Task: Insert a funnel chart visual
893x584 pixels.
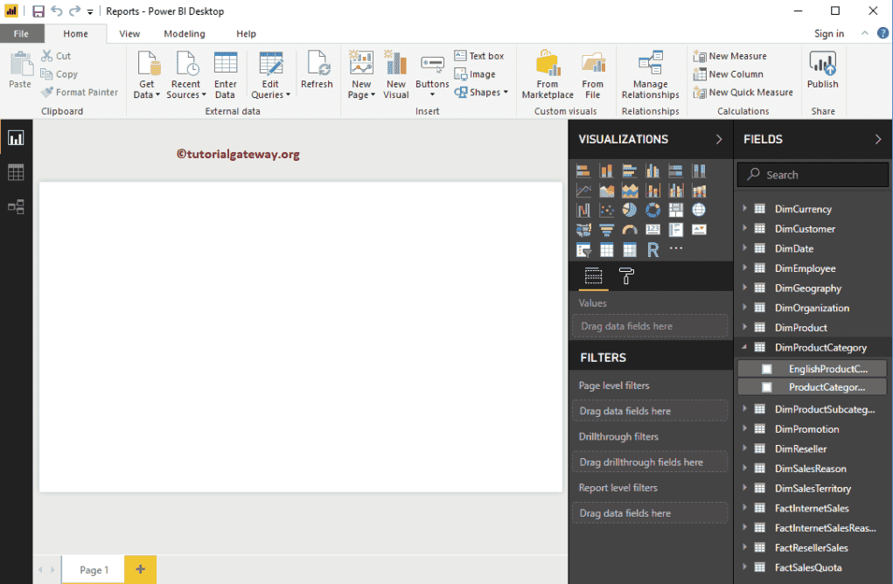Action: pos(607,230)
